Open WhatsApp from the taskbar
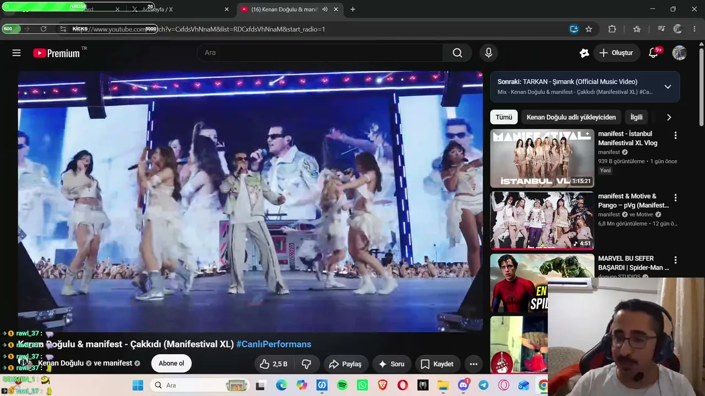This screenshot has width=705, height=396. click(362, 386)
